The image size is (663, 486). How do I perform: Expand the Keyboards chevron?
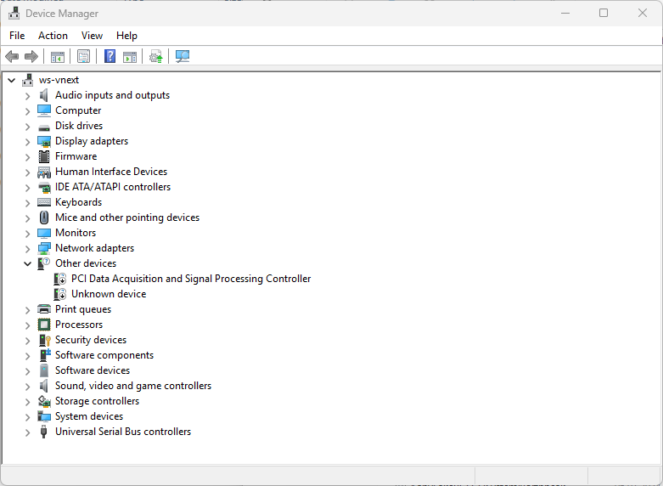[x=27, y=203]
